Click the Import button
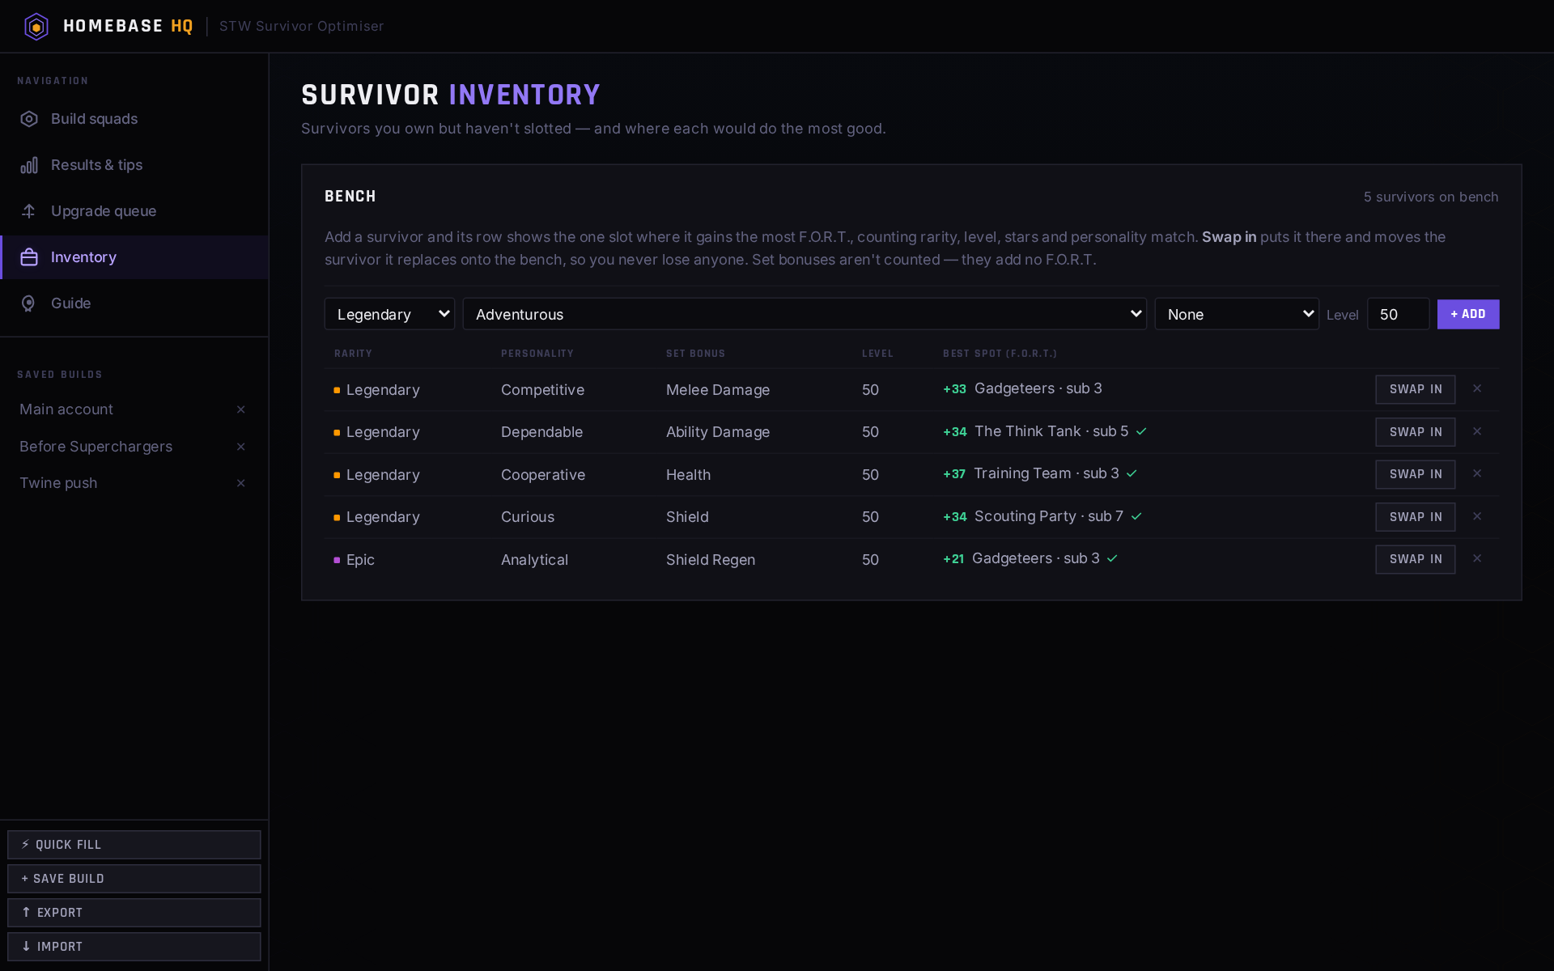Viewport: 1554px width, 971px height. pos(134,947)
